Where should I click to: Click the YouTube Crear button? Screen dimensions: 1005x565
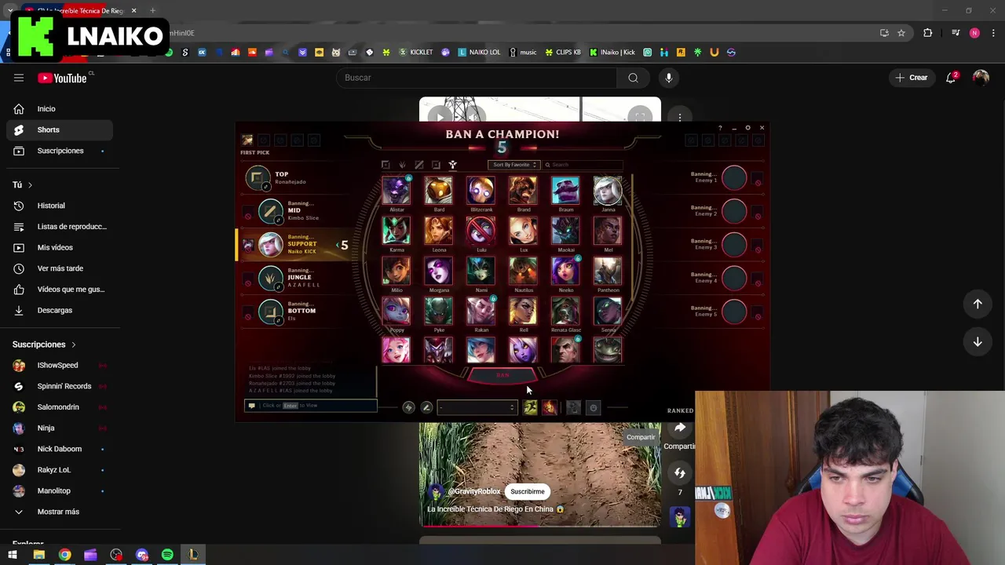click(x=911, y=78)
